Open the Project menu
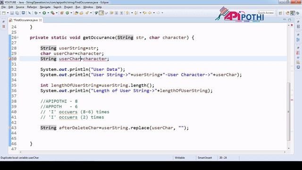This screenshot has width=302, height=170. (x=68, y=7)
